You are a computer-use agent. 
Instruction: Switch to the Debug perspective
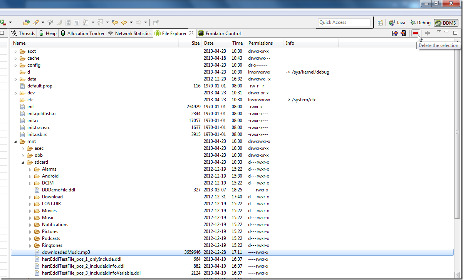tap(420, 23)
